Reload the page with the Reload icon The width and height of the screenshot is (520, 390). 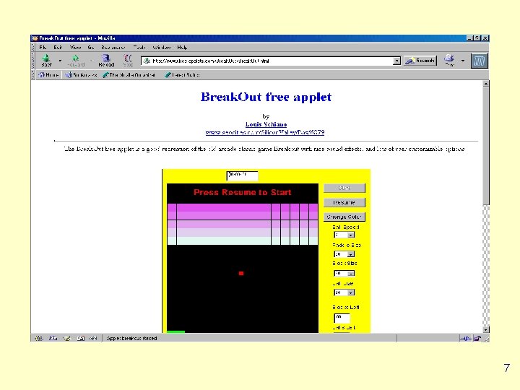(x=105, y=58)
